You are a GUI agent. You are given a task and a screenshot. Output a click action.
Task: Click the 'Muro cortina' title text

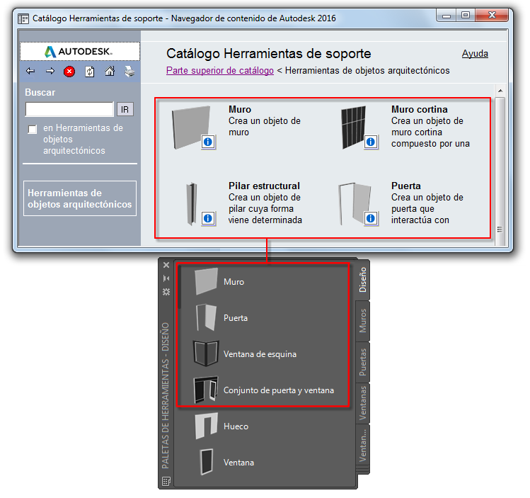tap(420, 109)
